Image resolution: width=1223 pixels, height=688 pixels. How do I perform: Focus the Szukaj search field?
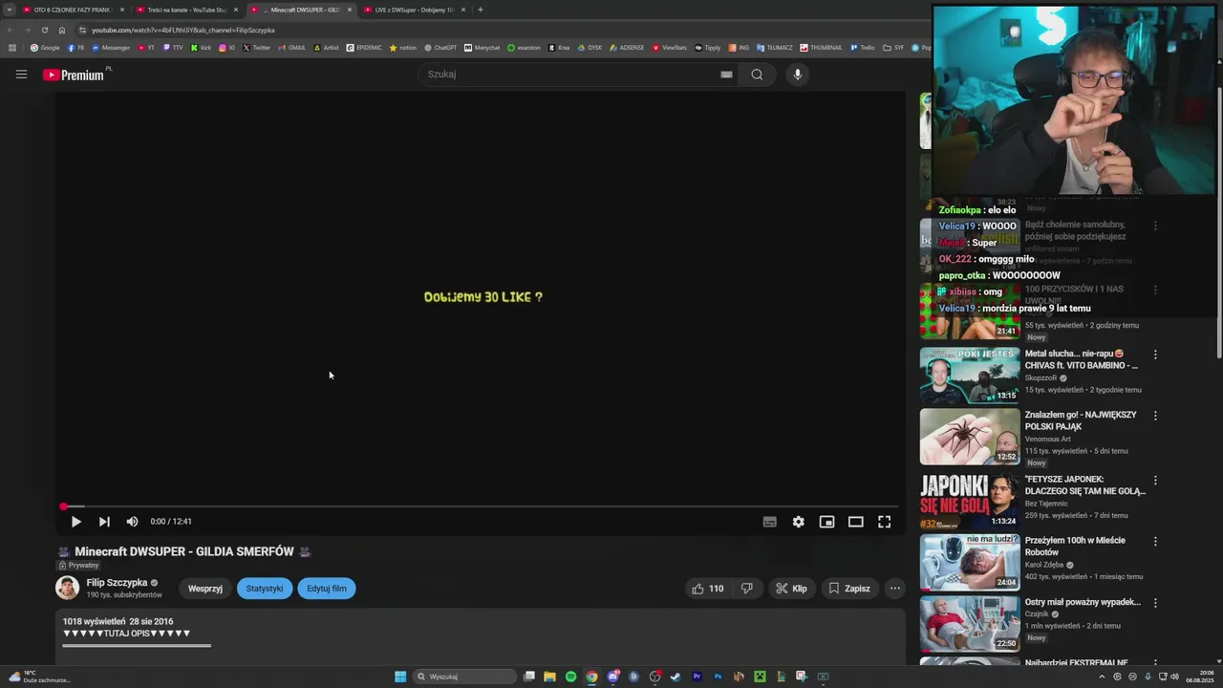pos(569,75)
